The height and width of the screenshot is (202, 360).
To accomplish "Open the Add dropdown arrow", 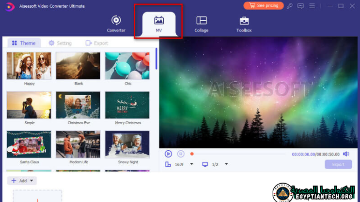I will point(32,181).
